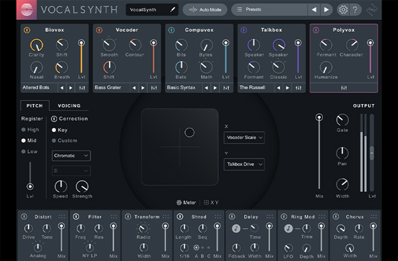This screenshot has width=398, height=261.
Task: Open the key D dropdown
Action: coord(71,171)
